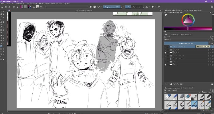The image size is (214, 114).
Task: Click the redo arrow in toolbar
Action: click(x=17, y=7)
